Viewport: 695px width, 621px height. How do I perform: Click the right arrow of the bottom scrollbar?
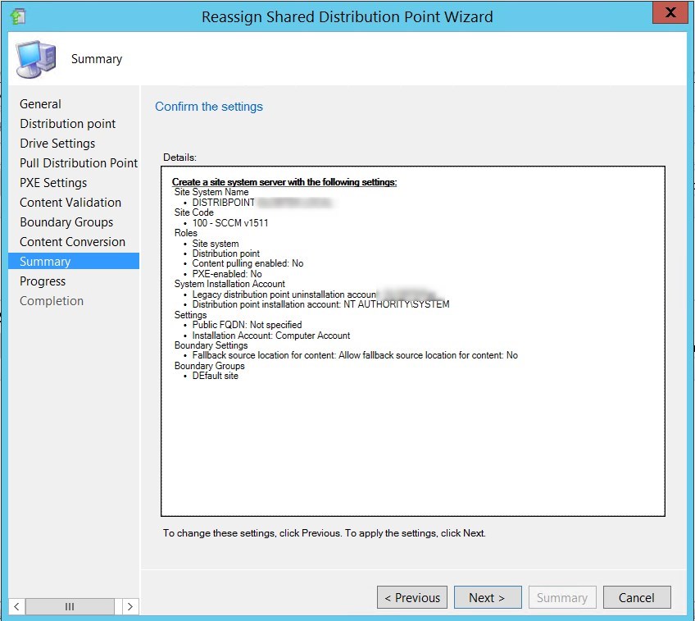point(129,606)
